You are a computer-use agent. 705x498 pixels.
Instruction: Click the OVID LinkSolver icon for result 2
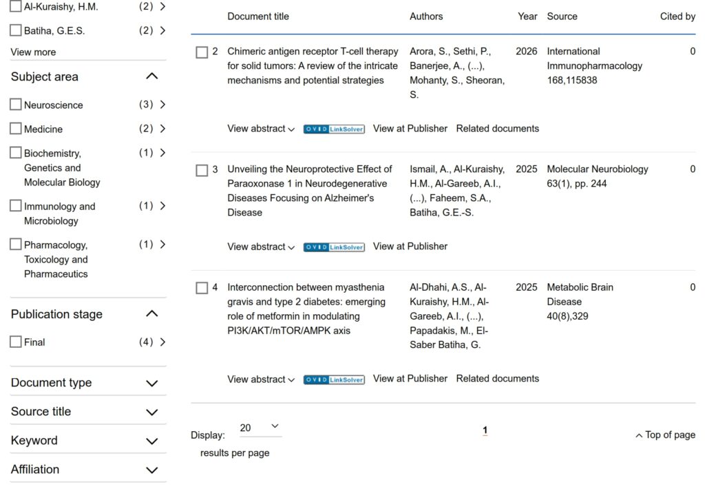tap(334, 129)
